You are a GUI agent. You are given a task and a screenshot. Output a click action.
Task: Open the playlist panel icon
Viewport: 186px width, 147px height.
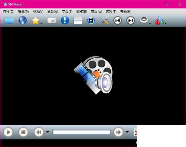78,21
